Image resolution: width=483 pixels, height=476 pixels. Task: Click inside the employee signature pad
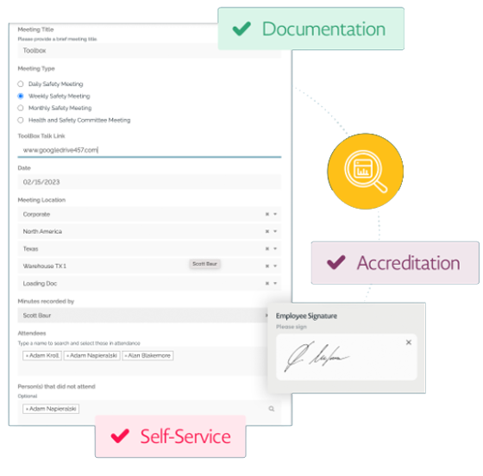pos(347,357)
